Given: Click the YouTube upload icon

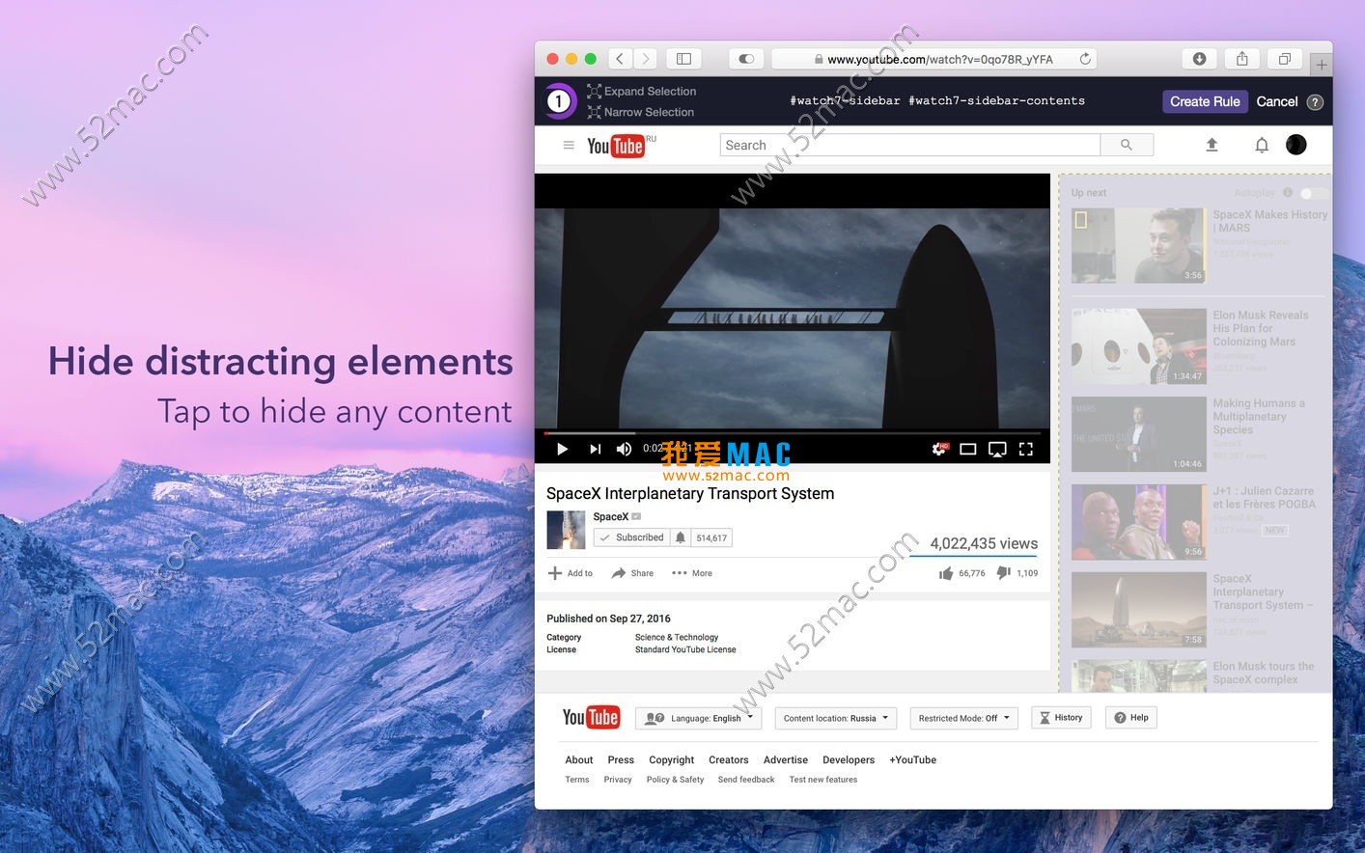Looking at the screenshot, I should 1212,144.
